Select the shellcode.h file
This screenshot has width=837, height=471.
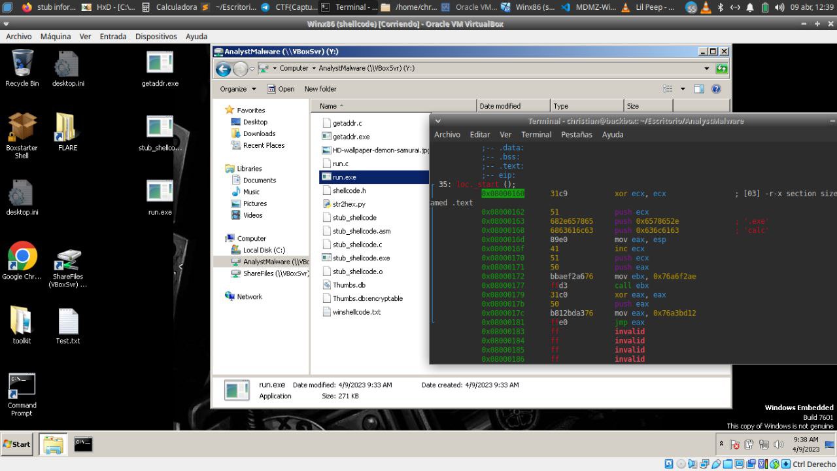coord(349,191)
